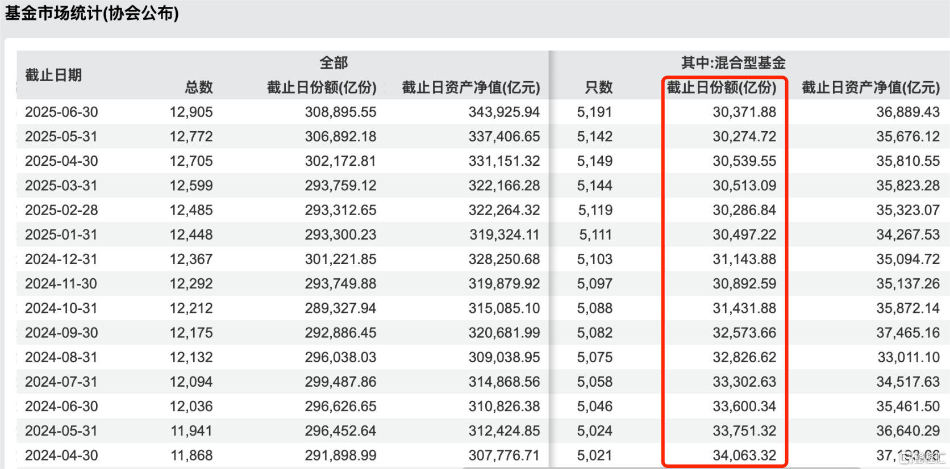Click net asset value 322,264.32
Image resolution: width=950 pixels, height=469 pixels.
coord(504,210)
